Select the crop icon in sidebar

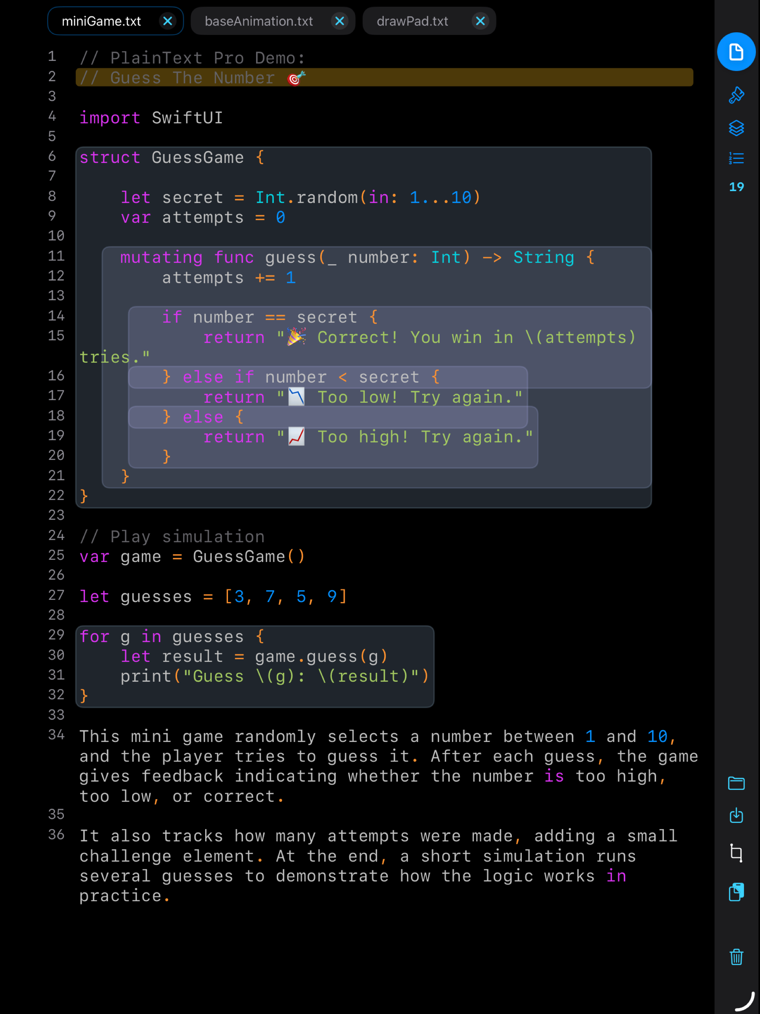736,853
